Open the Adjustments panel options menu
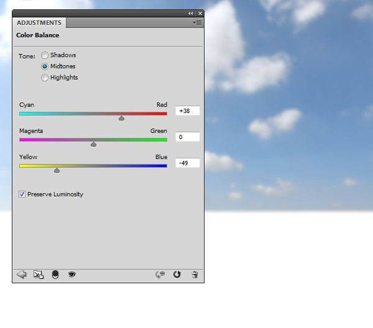Screen dimensions: 373x328 coord(197,22)
